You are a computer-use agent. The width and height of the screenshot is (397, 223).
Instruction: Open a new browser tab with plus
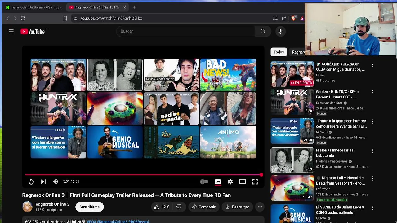[134, 7]
